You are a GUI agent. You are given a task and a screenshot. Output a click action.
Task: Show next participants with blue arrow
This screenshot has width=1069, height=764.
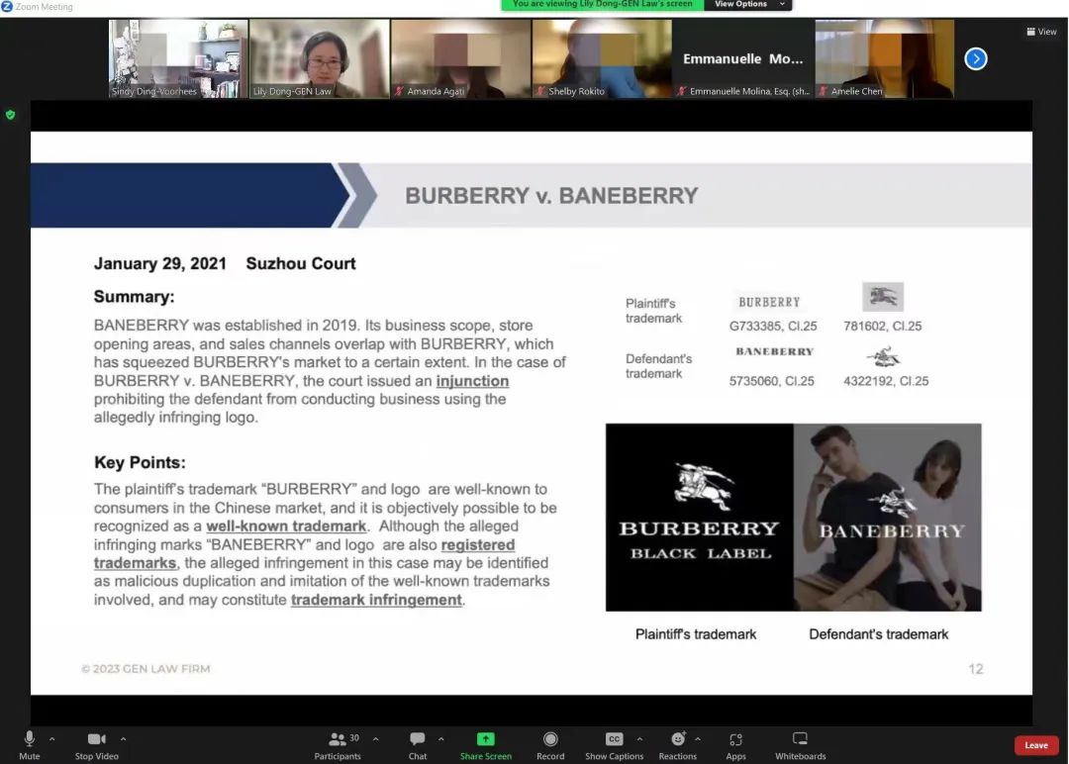coord(976,58)
